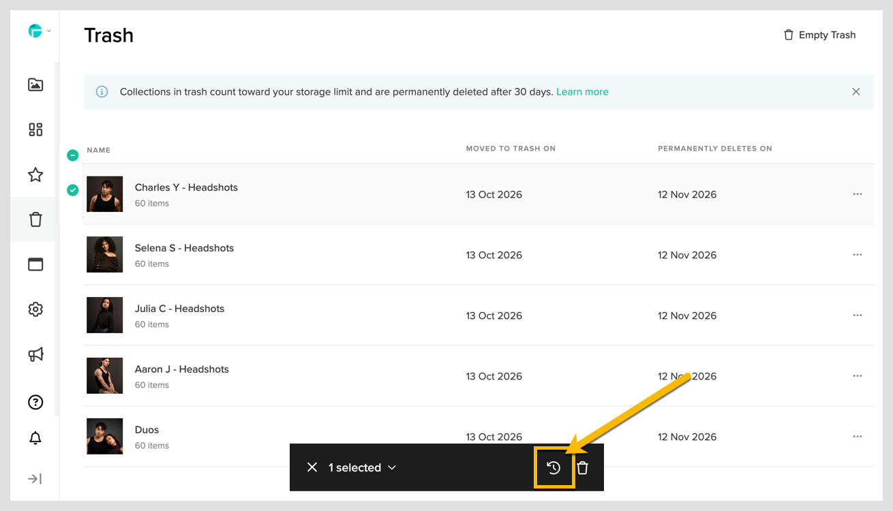The width and height of the screenshot is (893, 511).
Task: Click the Moved to Trash On column header
Action: coord(511,149)
